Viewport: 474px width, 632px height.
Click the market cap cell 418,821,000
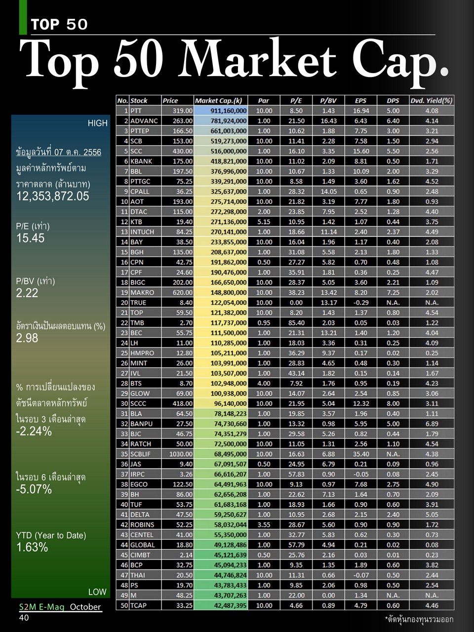click(221, 161)
